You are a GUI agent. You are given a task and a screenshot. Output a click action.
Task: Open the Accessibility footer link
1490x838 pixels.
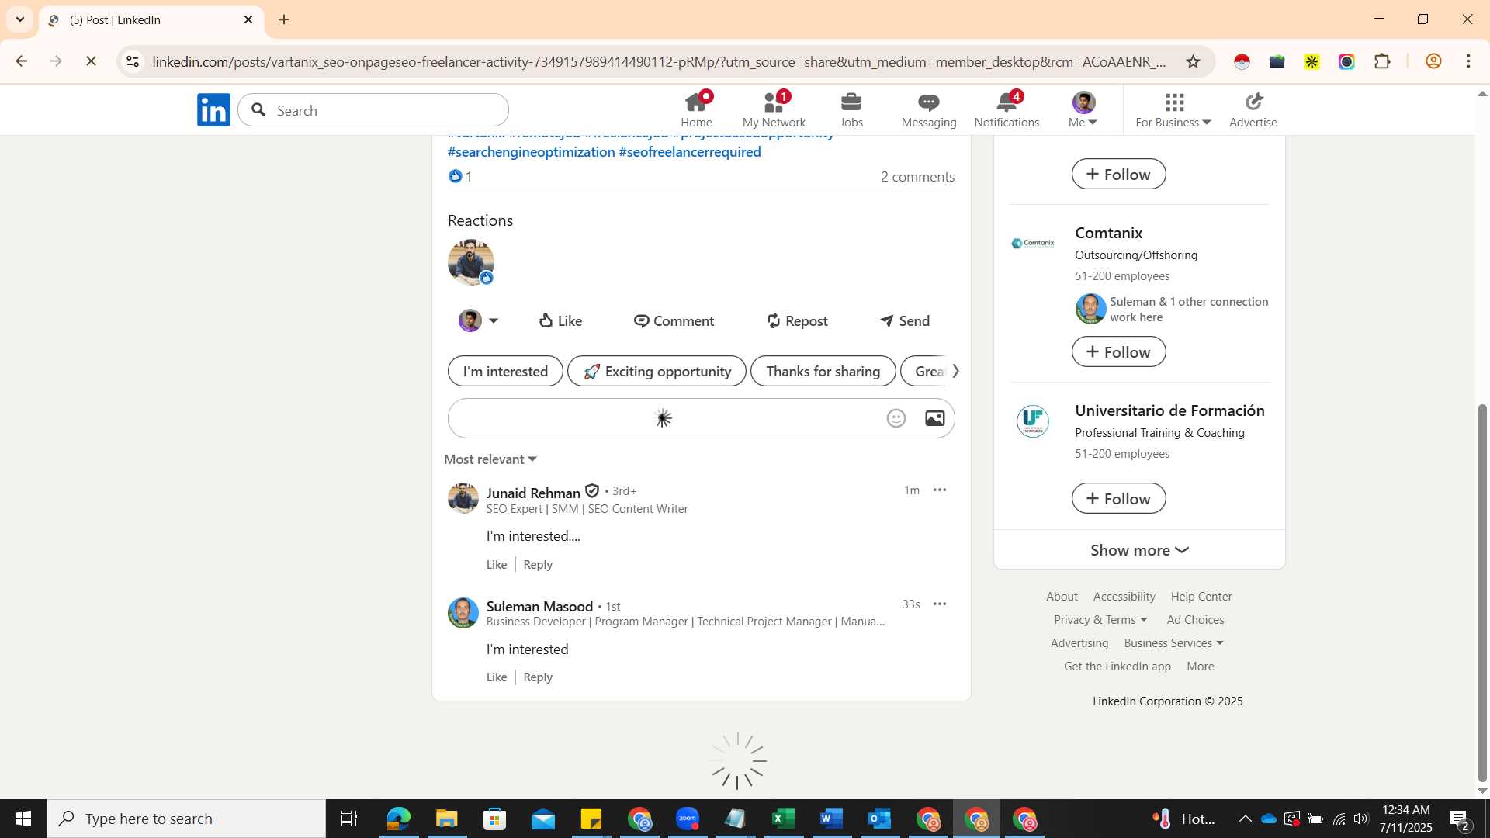(1124, 596)
